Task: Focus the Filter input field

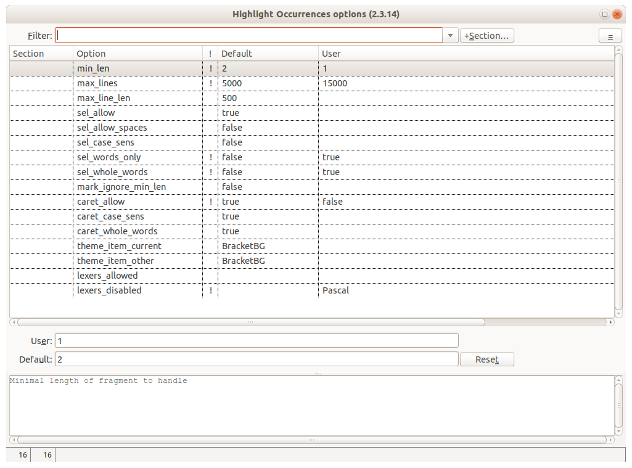Action: (x=248, y=36)
